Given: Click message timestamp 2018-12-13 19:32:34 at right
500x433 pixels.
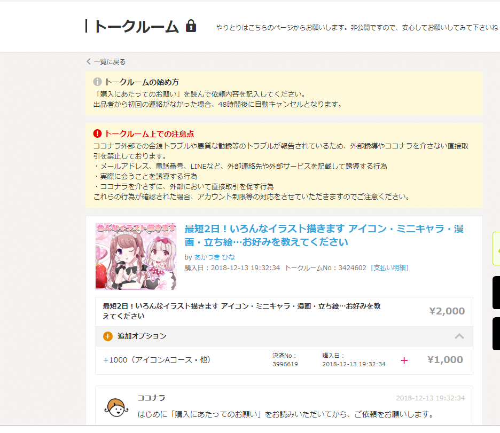Looking at the screenshot, I should [430, 398].
